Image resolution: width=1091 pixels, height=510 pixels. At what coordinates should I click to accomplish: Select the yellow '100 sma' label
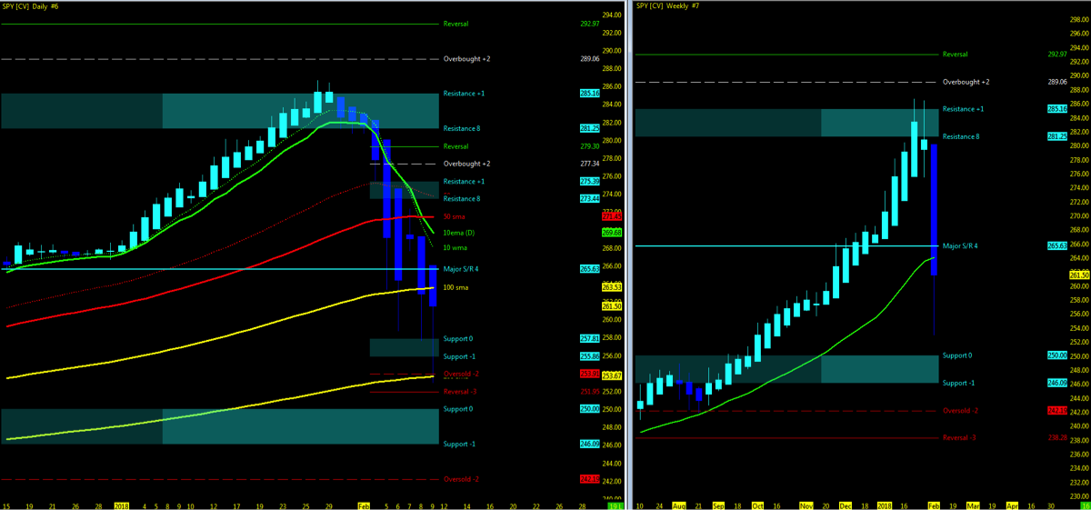pos(455,287)
